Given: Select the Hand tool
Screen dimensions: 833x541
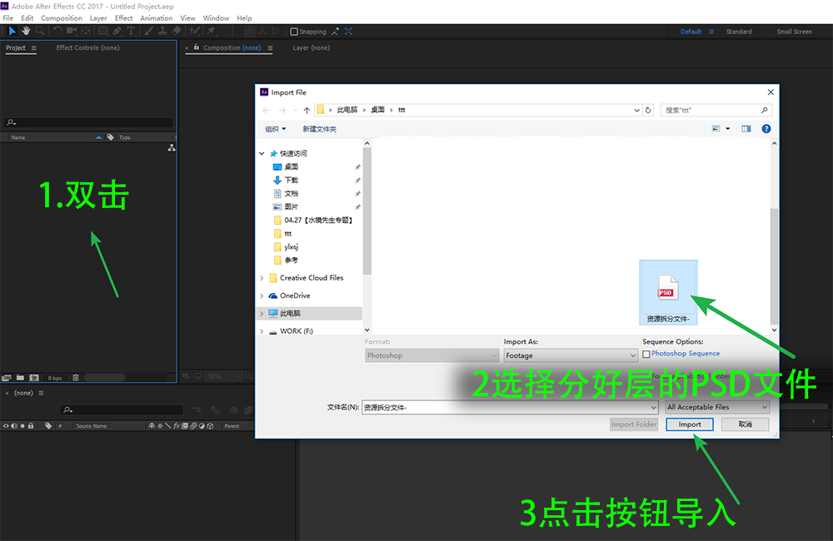Looking at the screenshot, I should pyautogui.click(x=26, y=32).
